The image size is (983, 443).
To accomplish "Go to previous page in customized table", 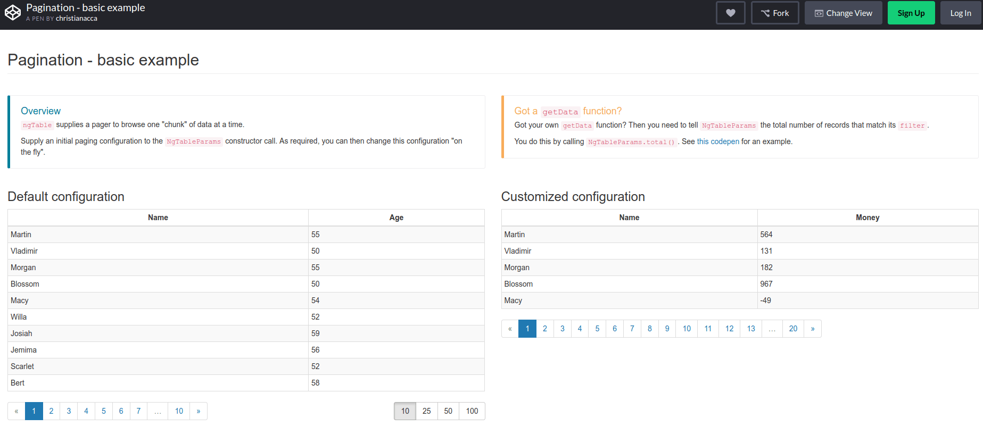I will [510, 329].
